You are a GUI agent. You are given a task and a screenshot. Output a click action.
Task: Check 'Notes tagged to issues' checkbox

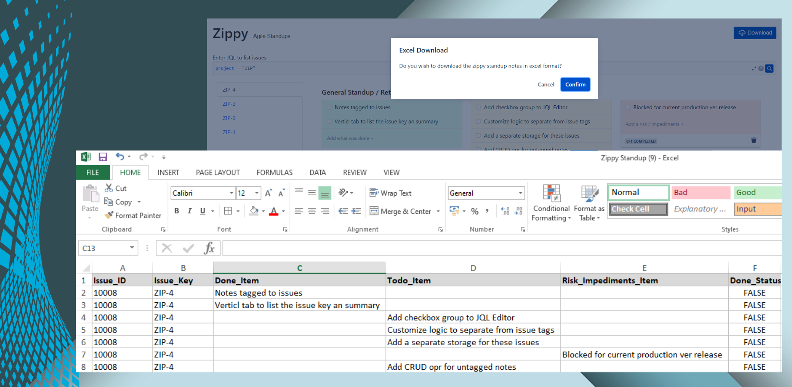point(329,107)
